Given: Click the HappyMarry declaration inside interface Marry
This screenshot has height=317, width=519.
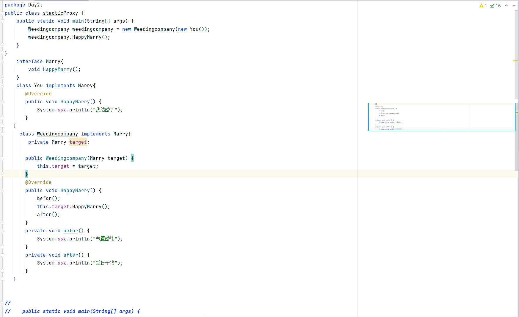Looking at the screenshot, I should (x=58, y=69).
